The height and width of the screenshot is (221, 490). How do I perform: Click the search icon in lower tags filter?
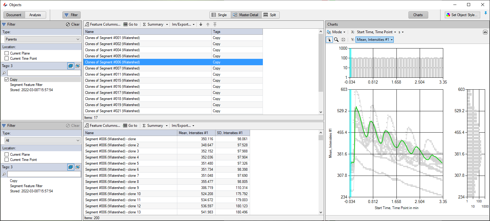(4, 174)
